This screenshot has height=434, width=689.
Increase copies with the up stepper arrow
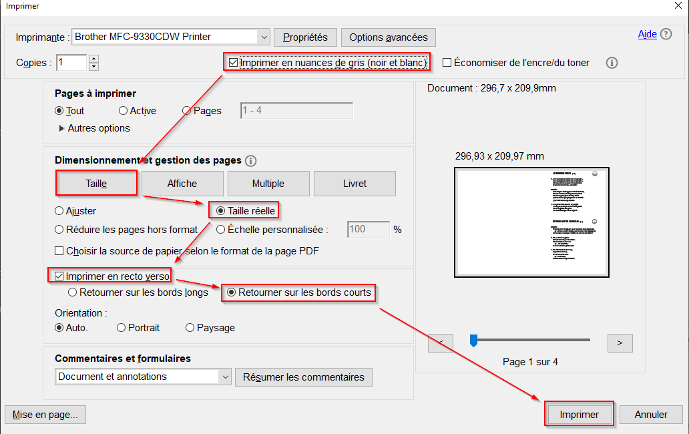point(93,59)
